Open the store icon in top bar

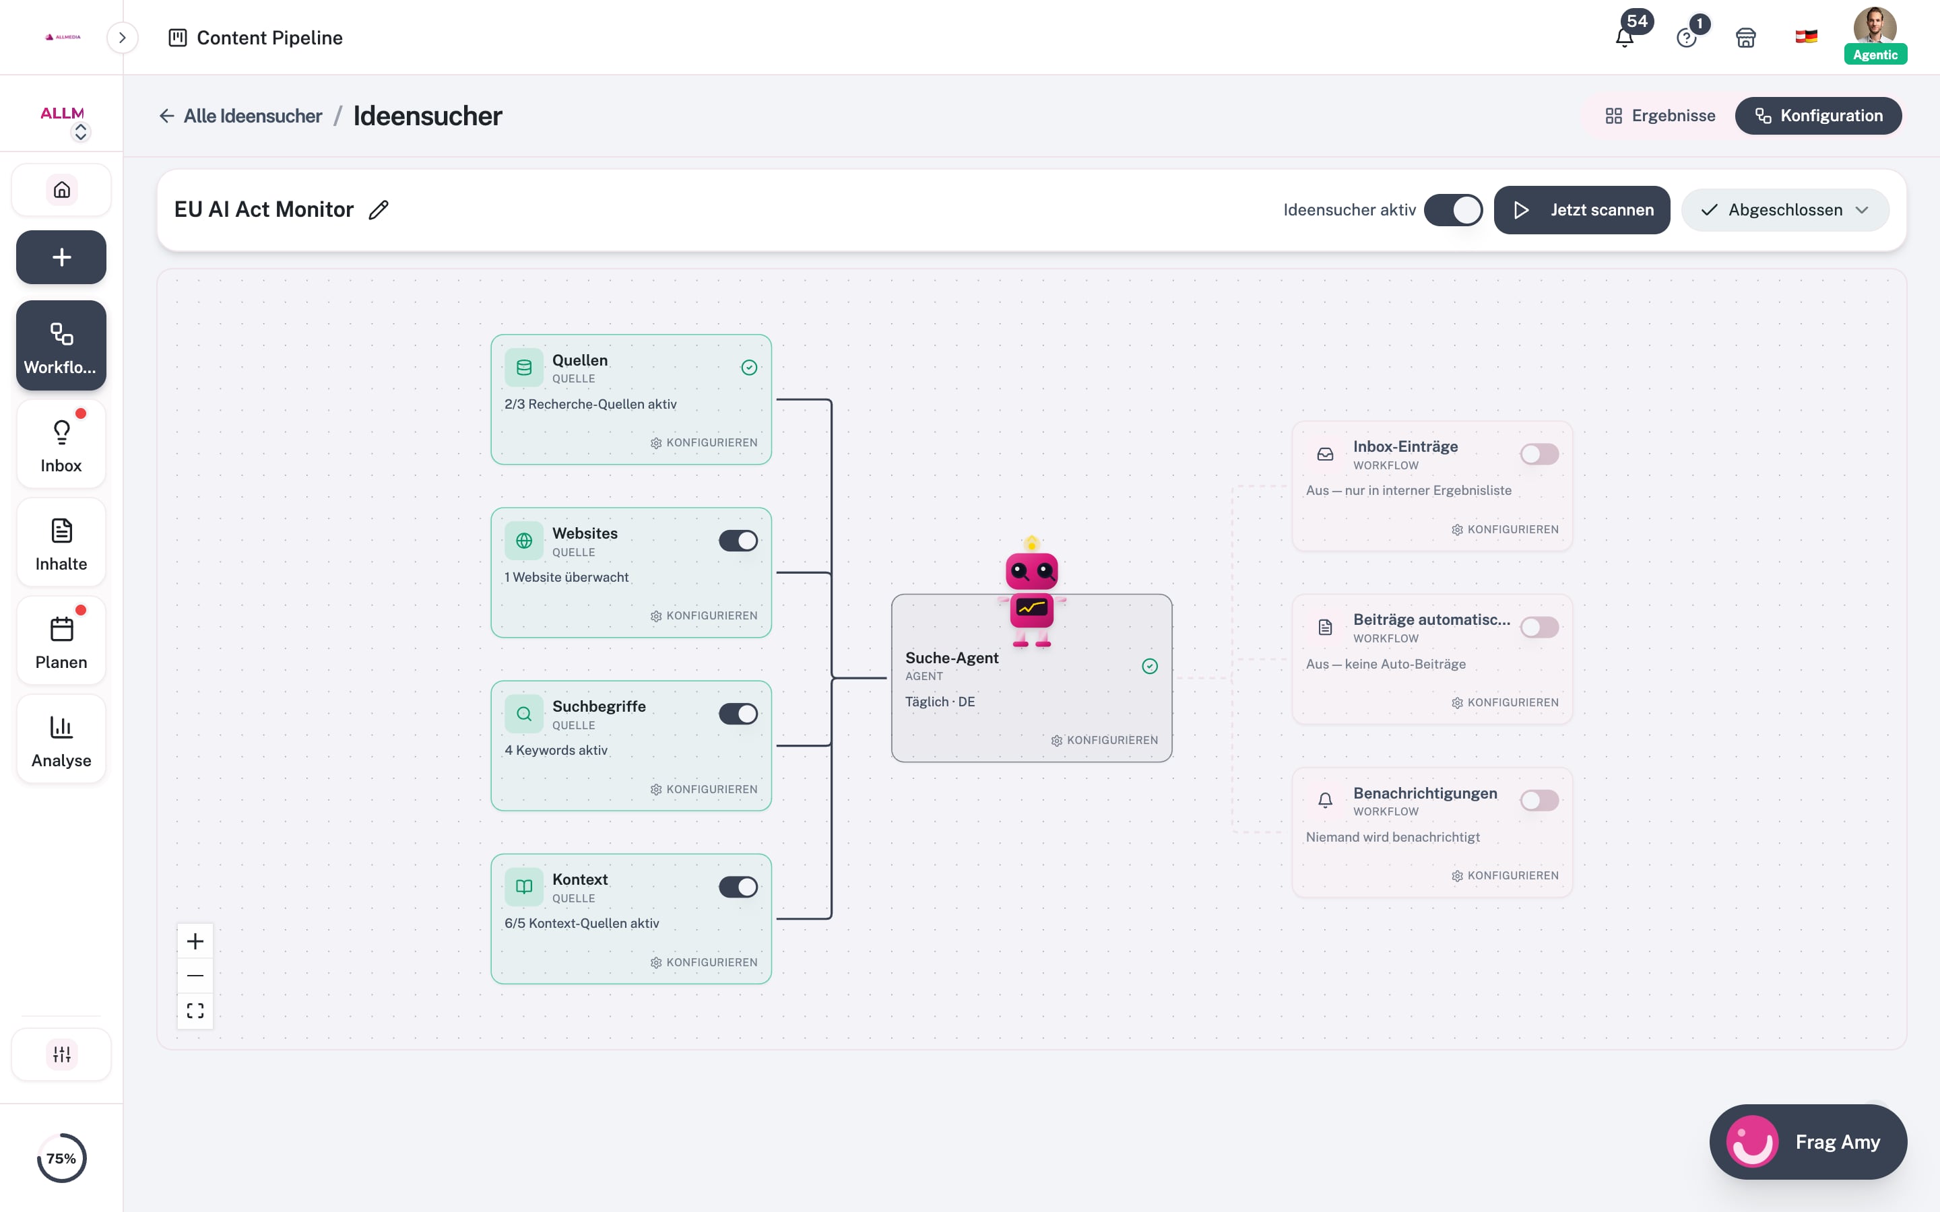click(1746, 37)
